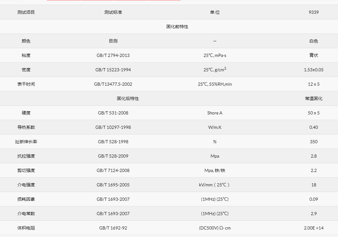Click the Shore A unit cell
338x237 pixels.
(x=215, y=113)
